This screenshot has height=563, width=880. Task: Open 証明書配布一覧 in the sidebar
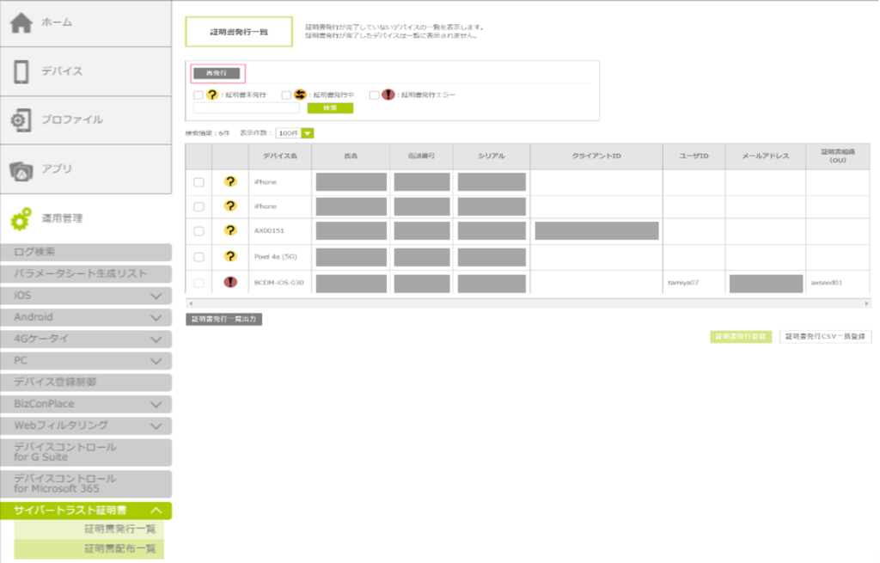[x=119, y=548]
